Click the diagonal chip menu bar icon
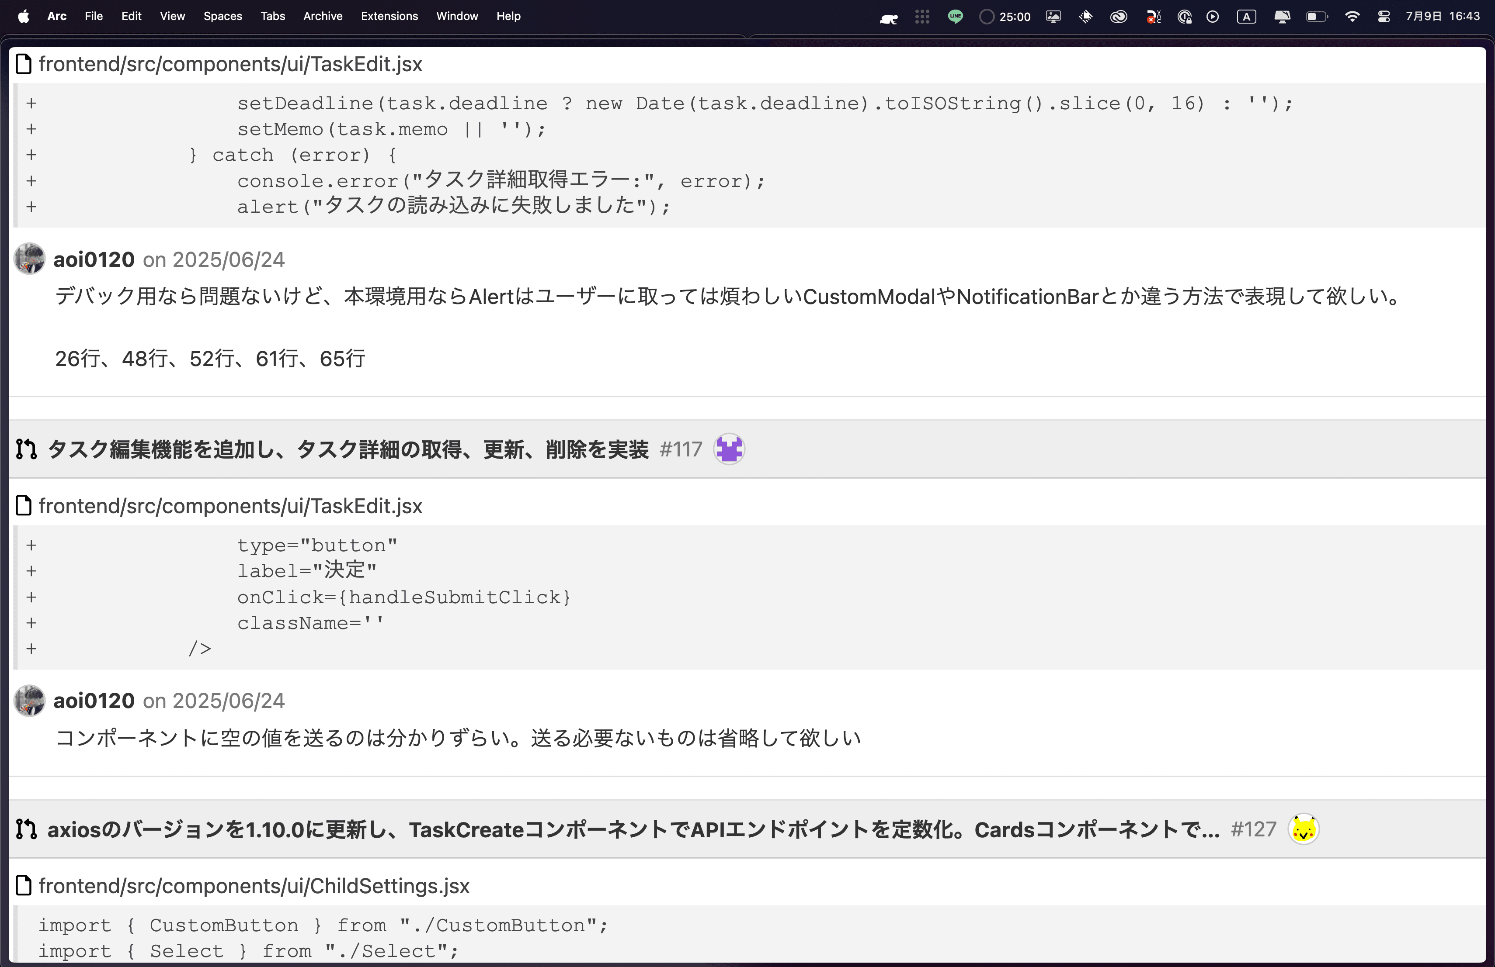Image resolution: width=1495 pixels, height=967 pixels. click(1085, 17)
